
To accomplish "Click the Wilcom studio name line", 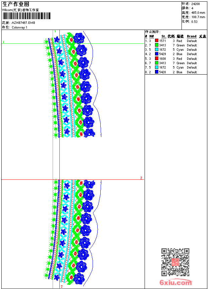I will (20, 10).
